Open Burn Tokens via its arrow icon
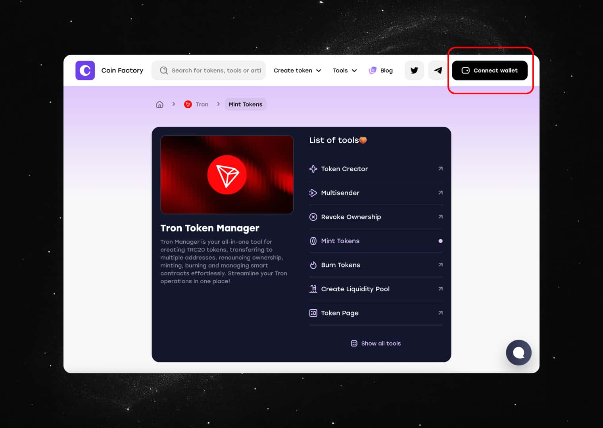Screen dimensions: 603x428 pyautogui.click(x=440, y=265)
